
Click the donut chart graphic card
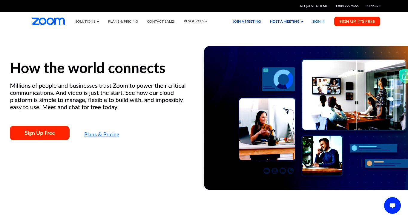(278, 79)
